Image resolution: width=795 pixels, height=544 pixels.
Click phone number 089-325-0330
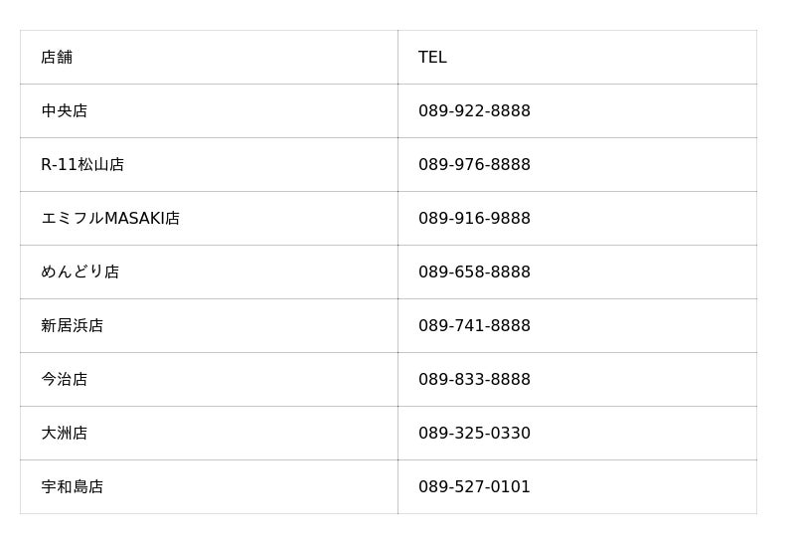[x=474, y=434]
